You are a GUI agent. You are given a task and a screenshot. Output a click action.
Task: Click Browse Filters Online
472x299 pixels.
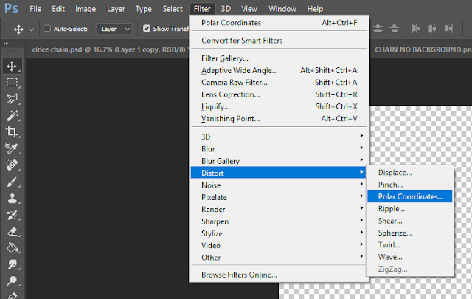tap(279, 275)
